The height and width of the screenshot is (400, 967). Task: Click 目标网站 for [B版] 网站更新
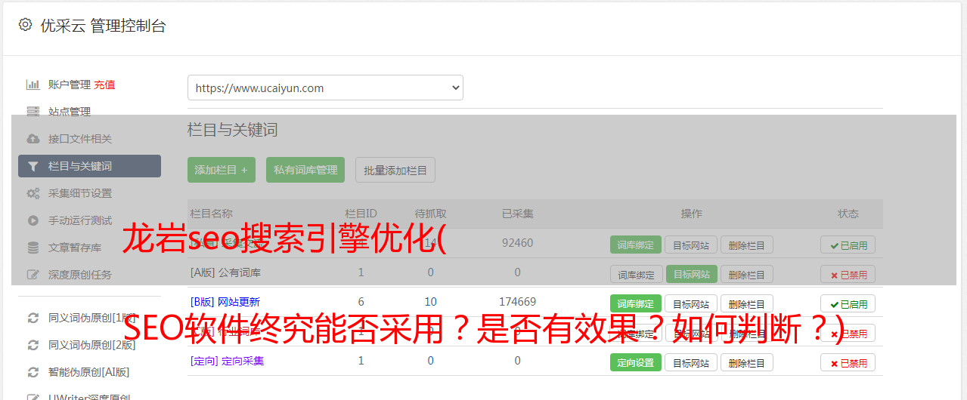[691, 303]
